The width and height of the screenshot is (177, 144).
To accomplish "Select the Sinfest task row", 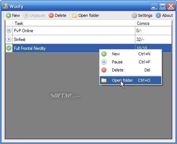I will click(88, 40).
